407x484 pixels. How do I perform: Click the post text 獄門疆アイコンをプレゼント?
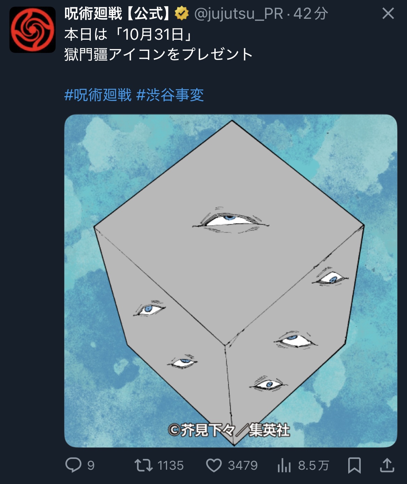159,54
